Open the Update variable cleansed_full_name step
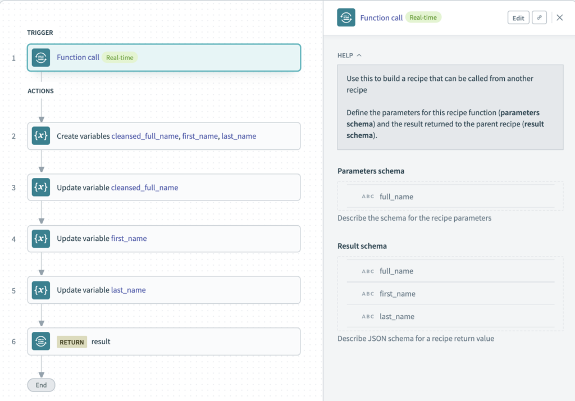Screen dimensions: 575x401 tap(164, 187)
